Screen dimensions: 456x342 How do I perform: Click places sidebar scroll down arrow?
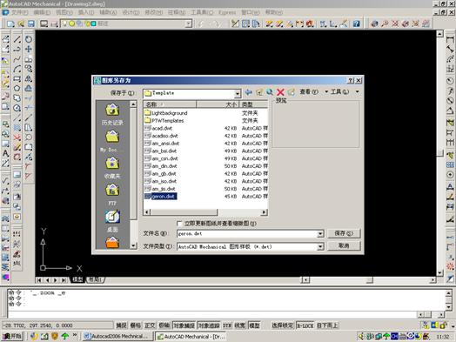click(133, 245)
